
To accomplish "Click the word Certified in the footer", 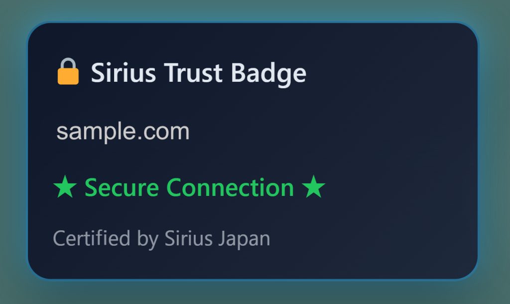I will tap(92, 238).
